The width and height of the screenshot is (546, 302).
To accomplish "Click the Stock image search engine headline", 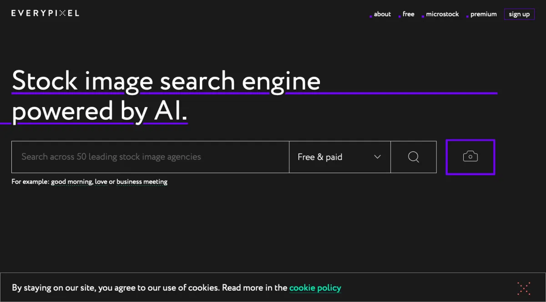I will (166, 81).
